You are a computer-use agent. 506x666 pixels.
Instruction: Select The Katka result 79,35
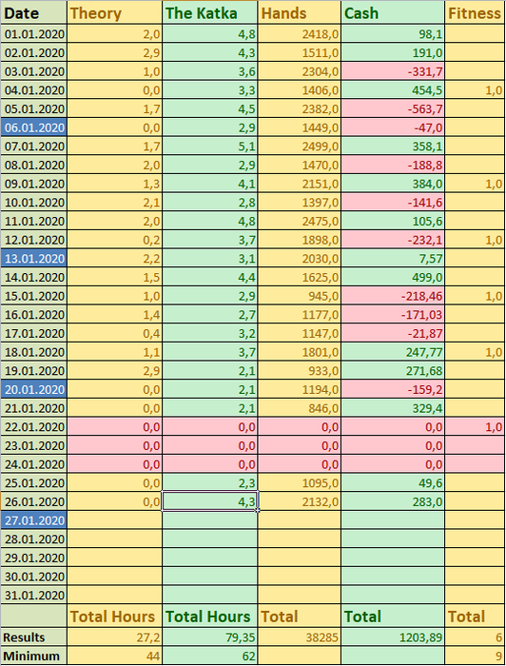[209, 637]
